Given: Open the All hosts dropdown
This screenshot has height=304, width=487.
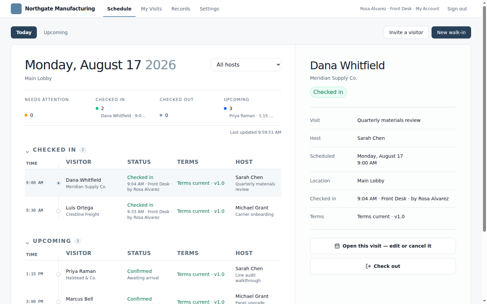Looking at the screenshot, I should (246, 65).
